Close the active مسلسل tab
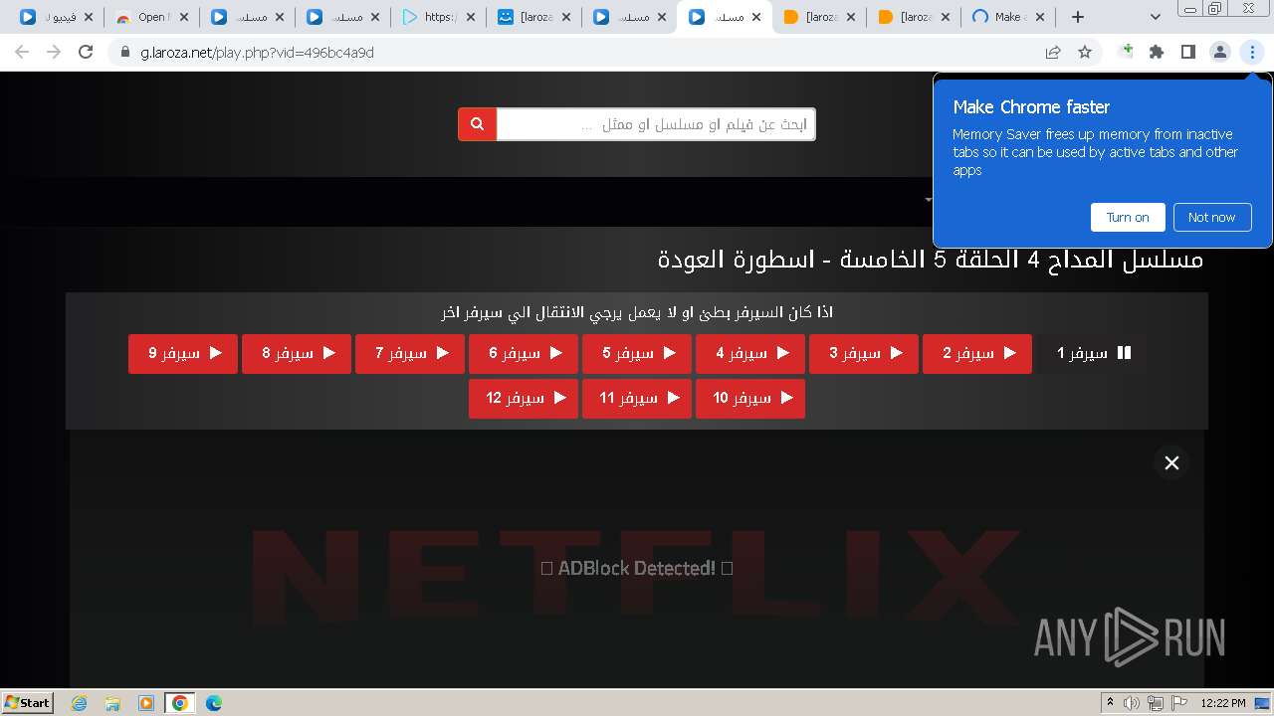1274x716 pixels. point(756,17)
